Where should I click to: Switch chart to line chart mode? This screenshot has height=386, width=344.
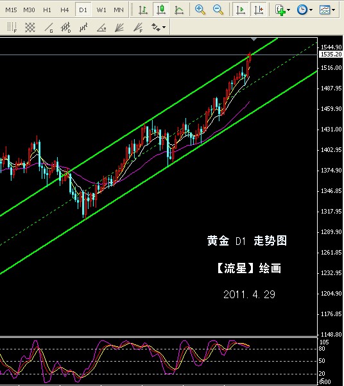(x=179, y=10)
